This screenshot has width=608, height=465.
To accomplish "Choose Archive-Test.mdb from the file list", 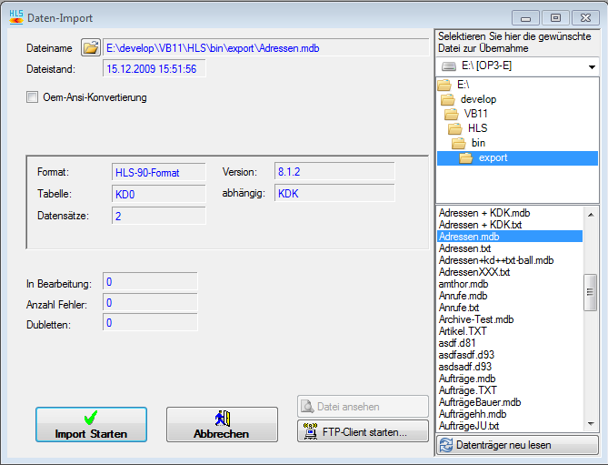I will point(476,319).
